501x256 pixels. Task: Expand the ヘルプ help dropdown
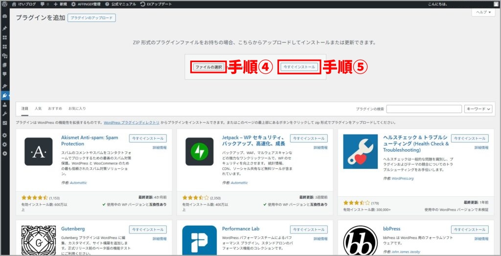(483, 13)
